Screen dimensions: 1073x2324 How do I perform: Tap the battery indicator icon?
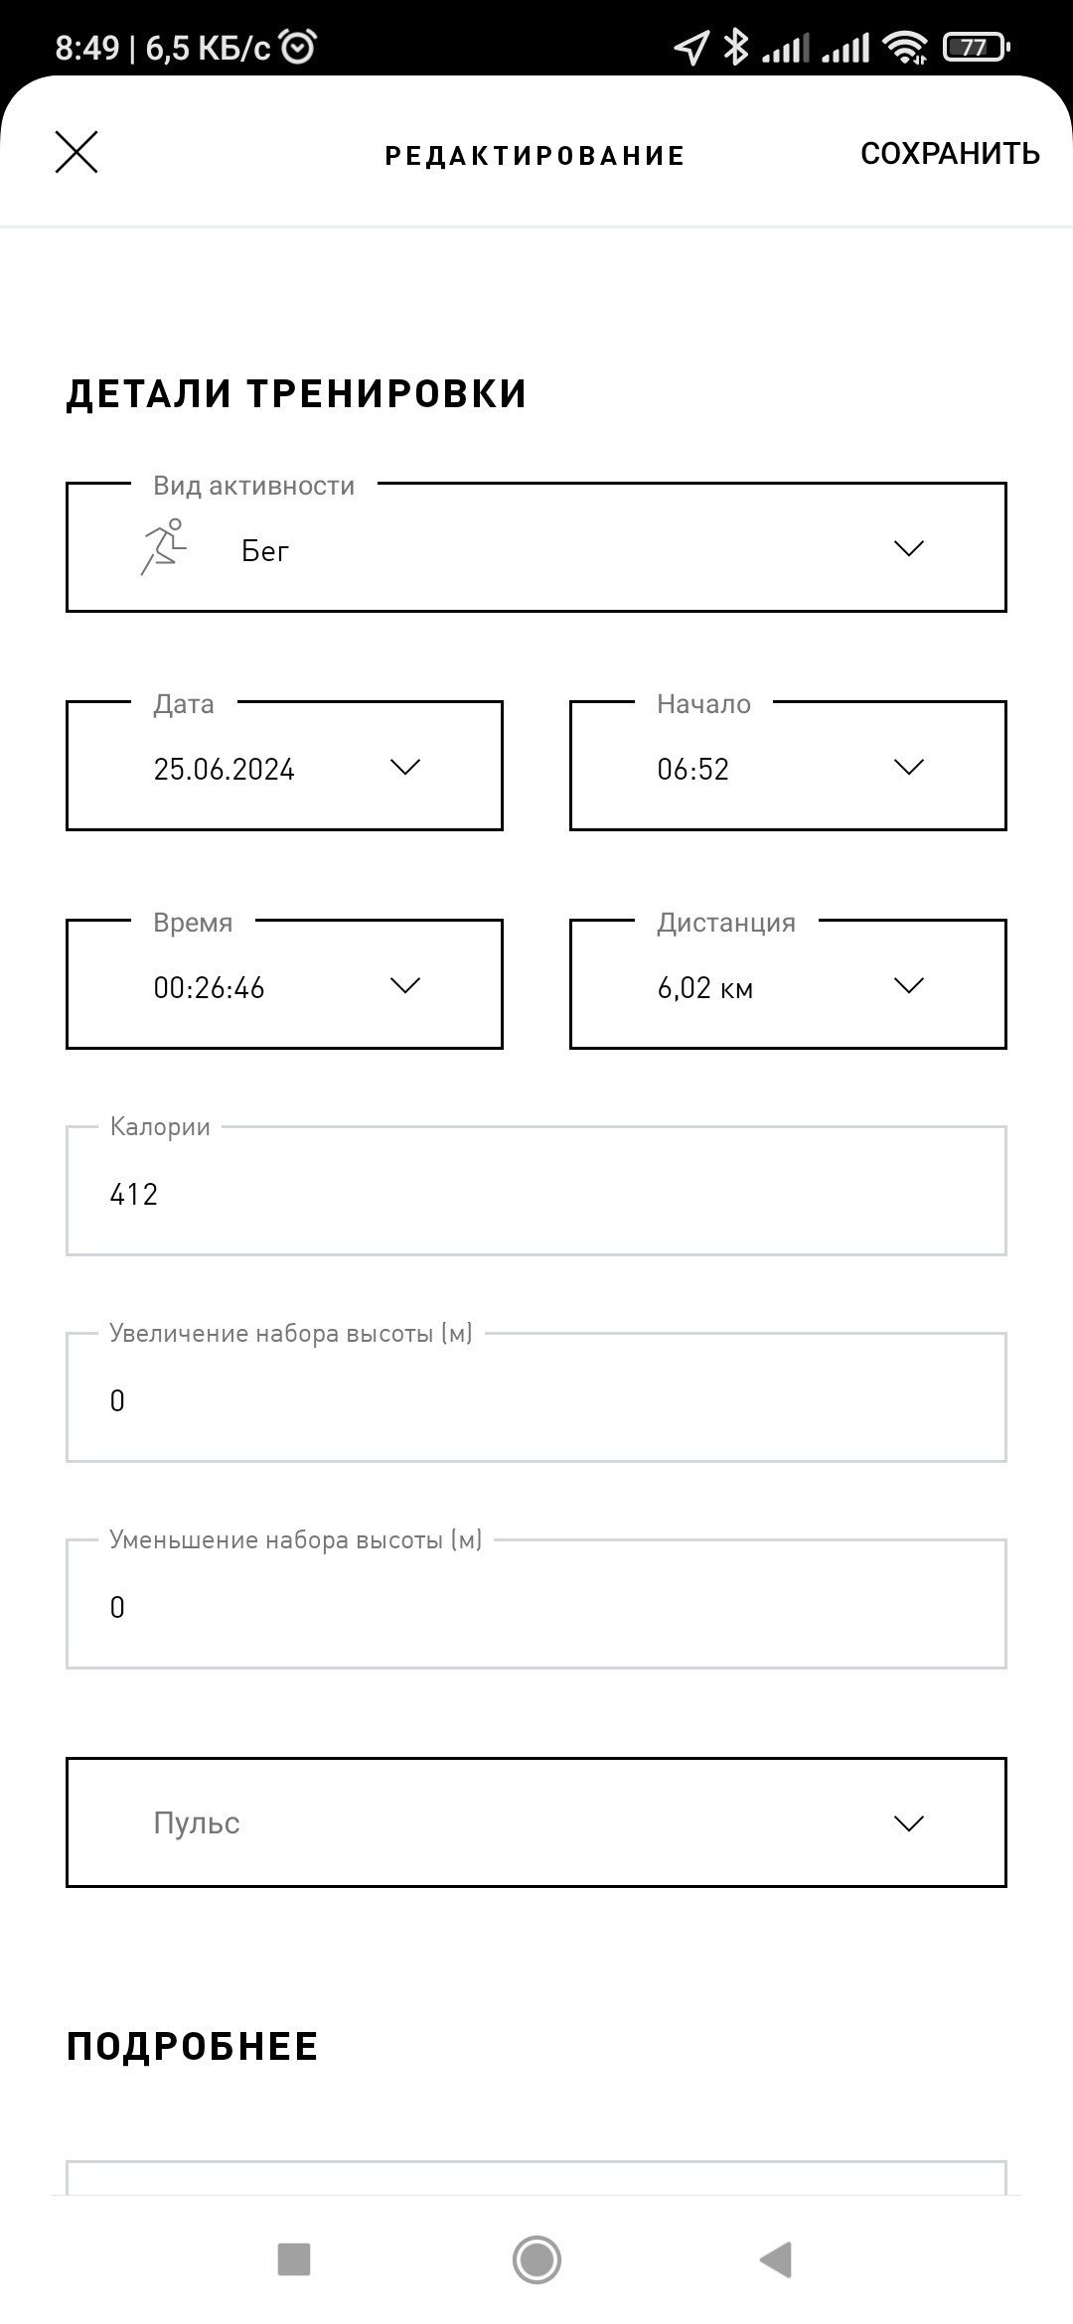pos(976,47)
